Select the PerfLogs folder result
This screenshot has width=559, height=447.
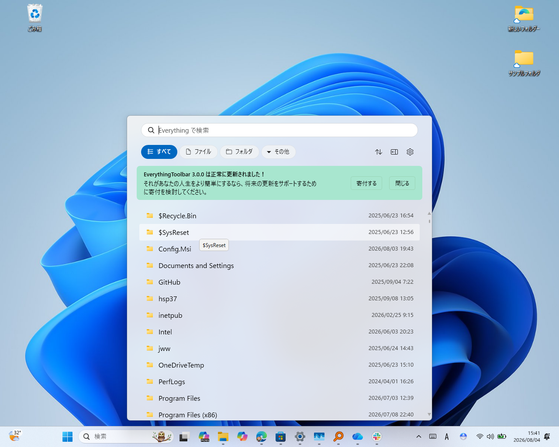[x=279, y=382]
